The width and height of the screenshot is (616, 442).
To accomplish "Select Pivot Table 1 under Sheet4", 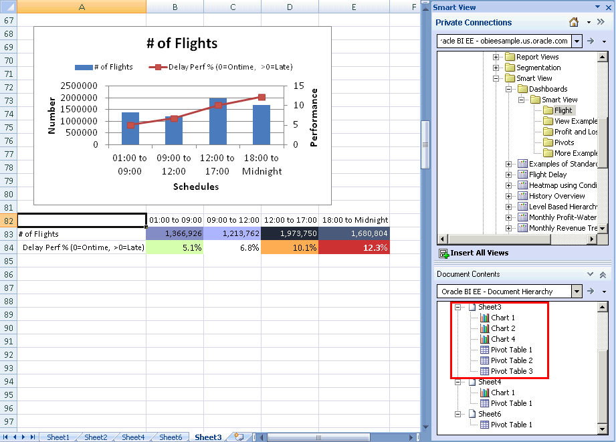I will click(512, 403).
